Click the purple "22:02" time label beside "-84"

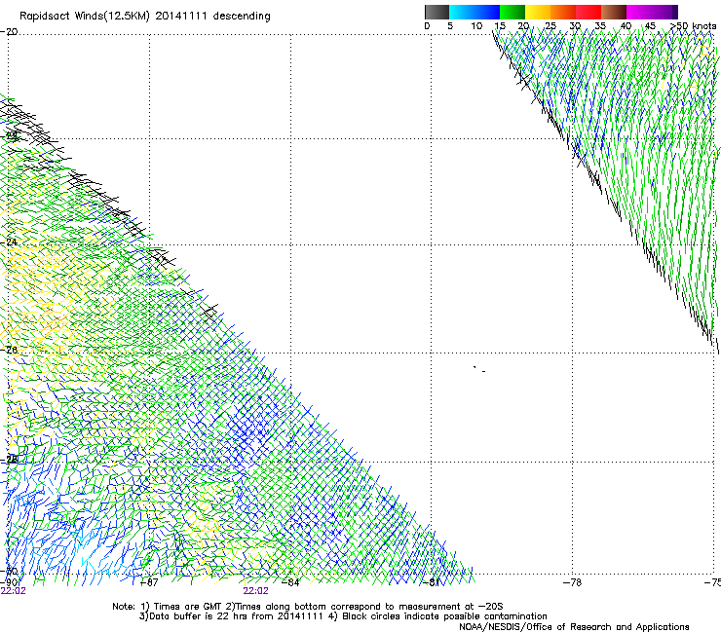[255, 591]
